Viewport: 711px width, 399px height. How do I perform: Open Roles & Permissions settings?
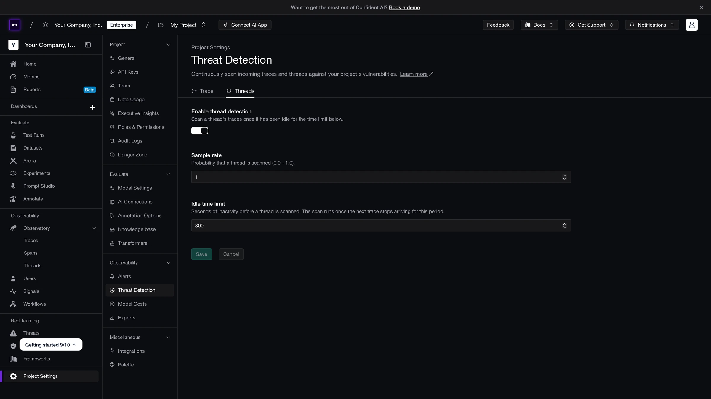[x=140, y=127]
